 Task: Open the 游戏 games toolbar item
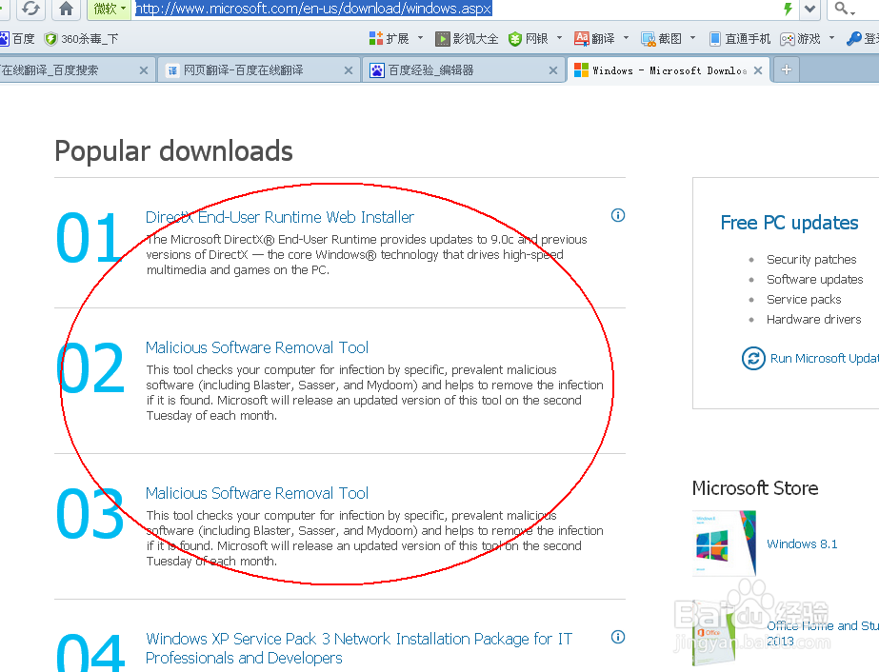point(801,39)
